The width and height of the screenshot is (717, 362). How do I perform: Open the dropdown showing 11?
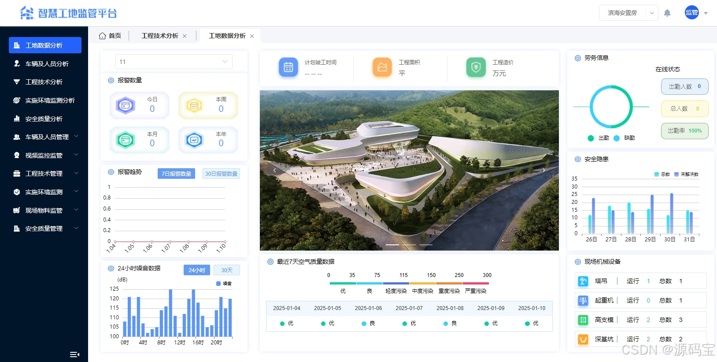pos(174,62)
